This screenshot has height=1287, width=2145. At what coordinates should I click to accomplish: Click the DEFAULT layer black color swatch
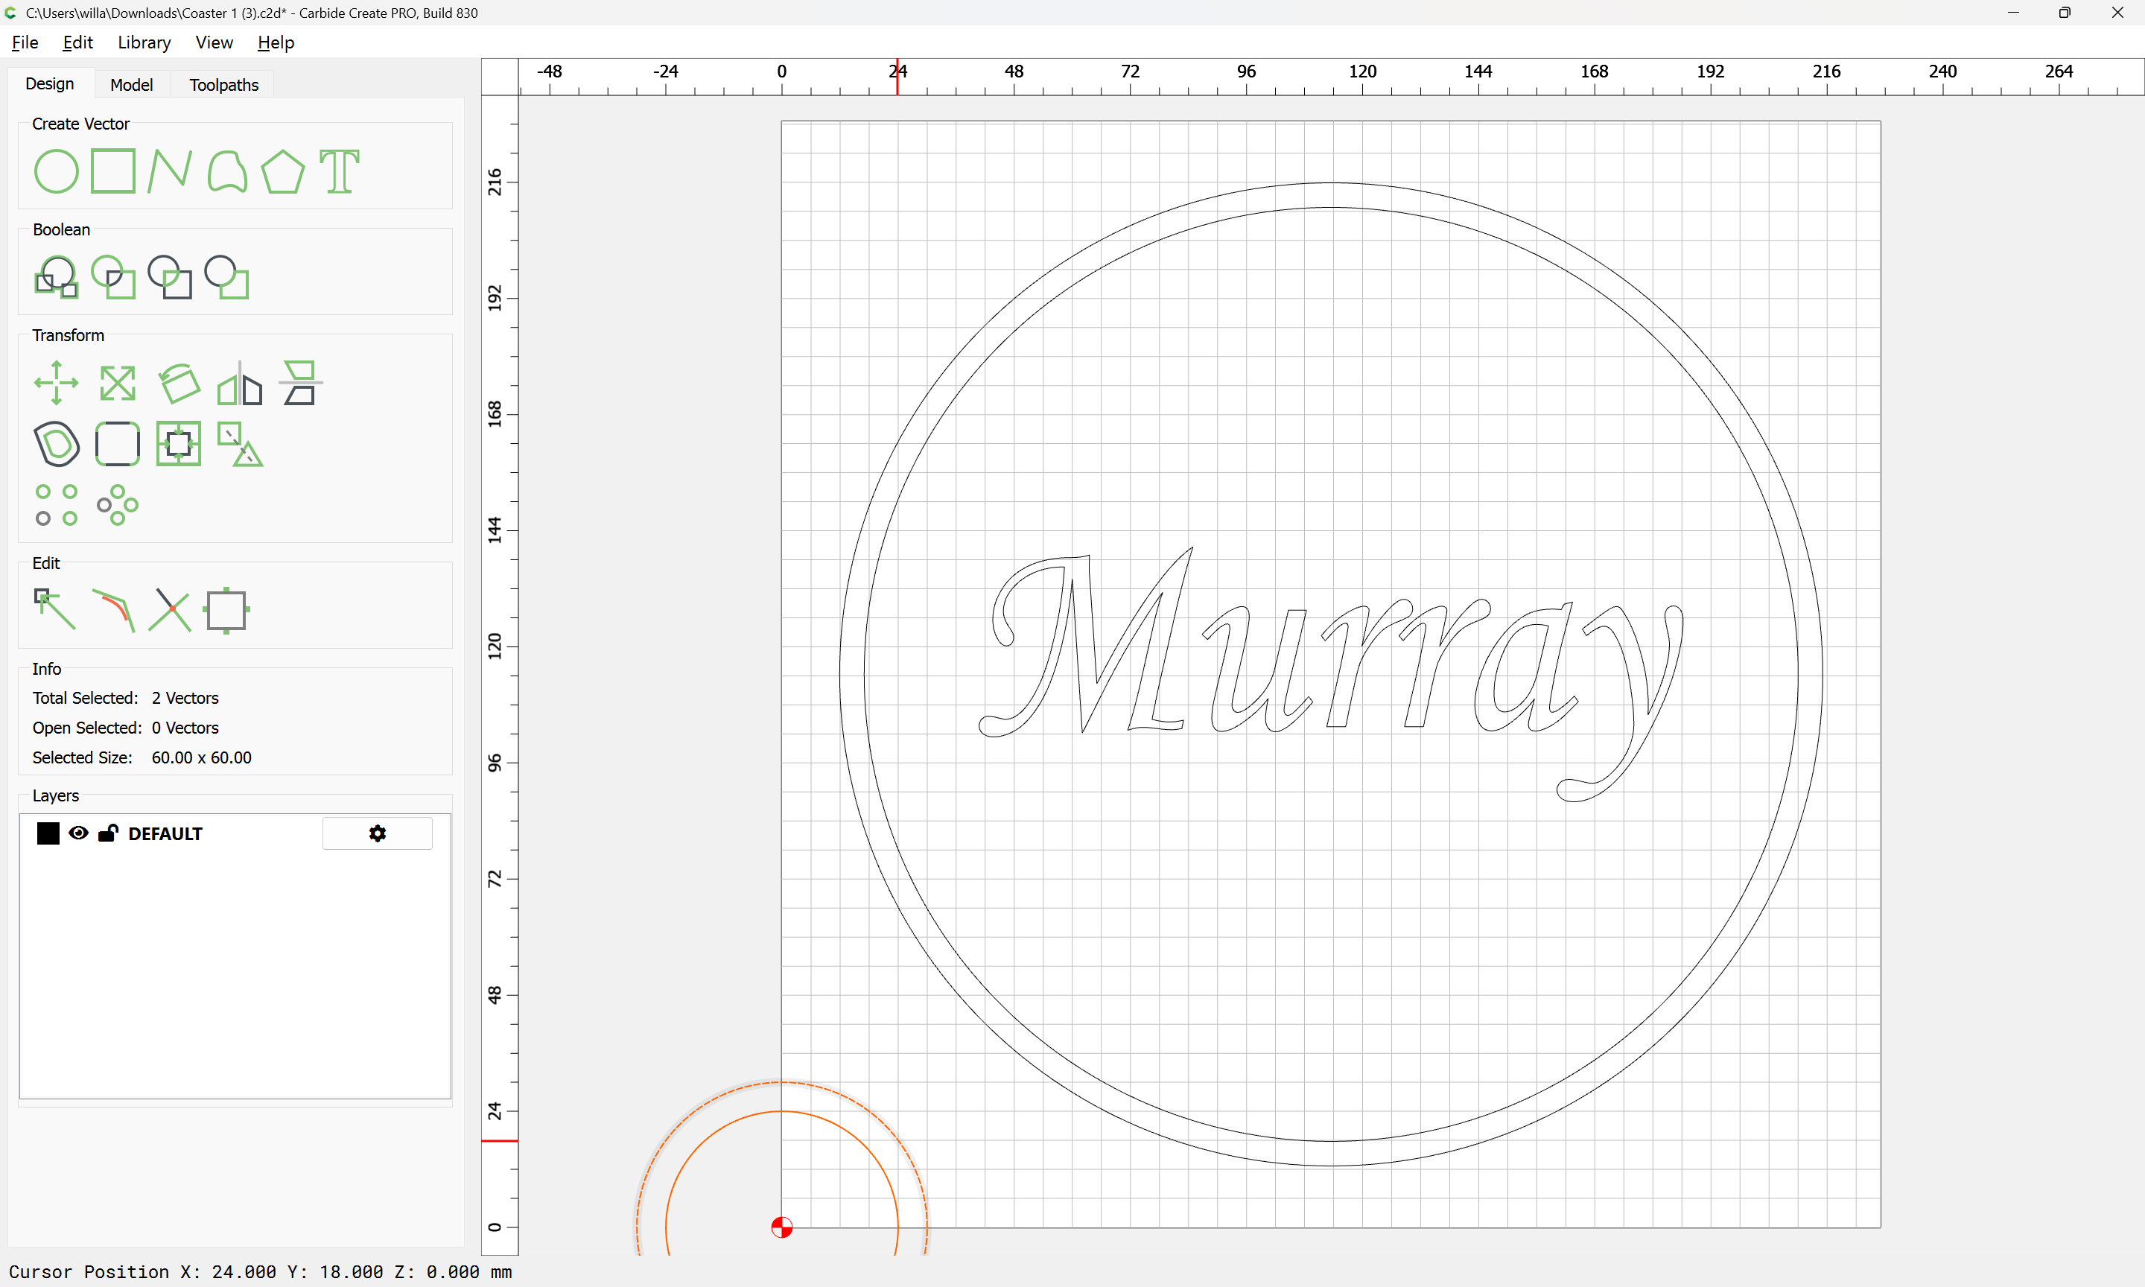(48, 833)
